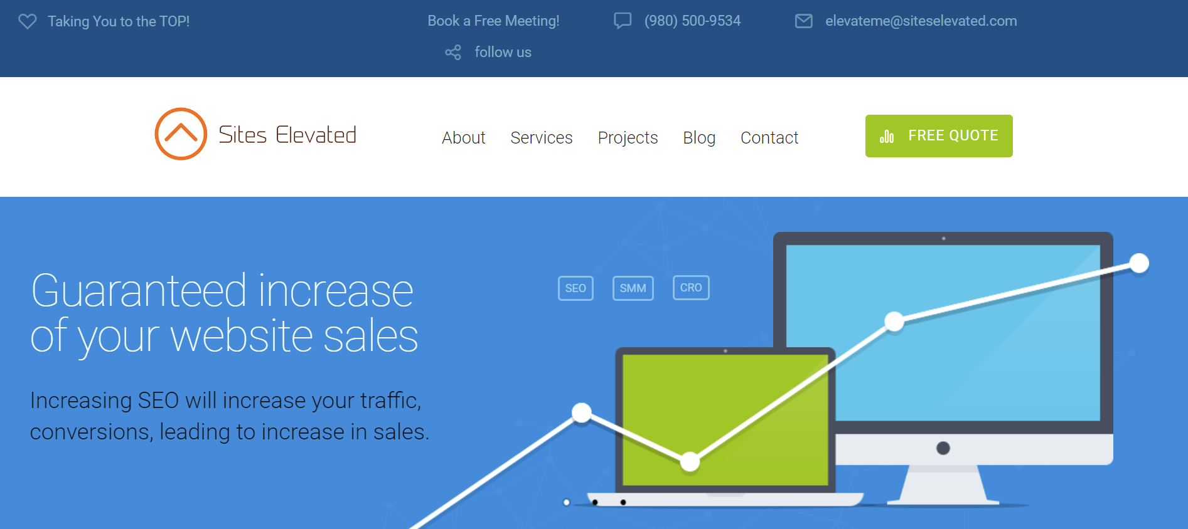Click the Taking You to the TOP! text

click(x=119, y=21)
